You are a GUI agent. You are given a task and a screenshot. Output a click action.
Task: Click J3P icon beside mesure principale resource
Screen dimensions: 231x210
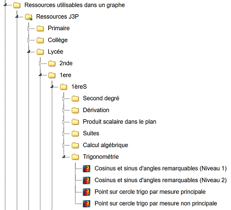coord(86,192)
